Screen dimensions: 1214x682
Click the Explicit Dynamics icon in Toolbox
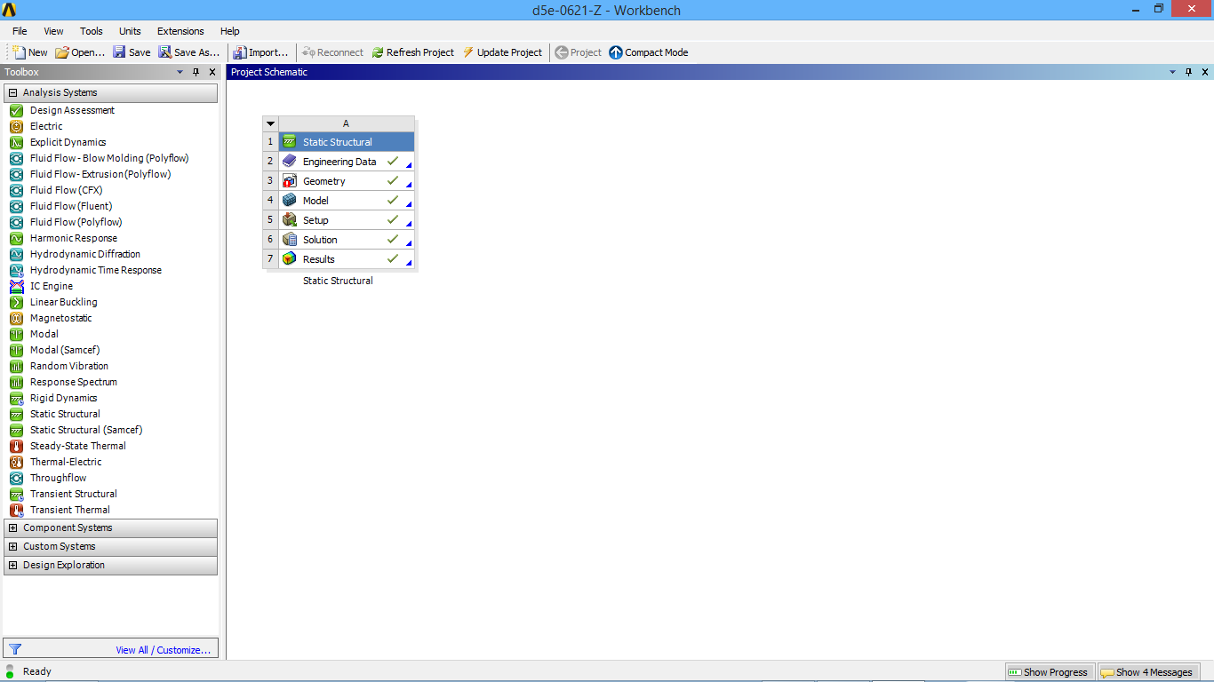pyautogui.click(x=16, y=142)
